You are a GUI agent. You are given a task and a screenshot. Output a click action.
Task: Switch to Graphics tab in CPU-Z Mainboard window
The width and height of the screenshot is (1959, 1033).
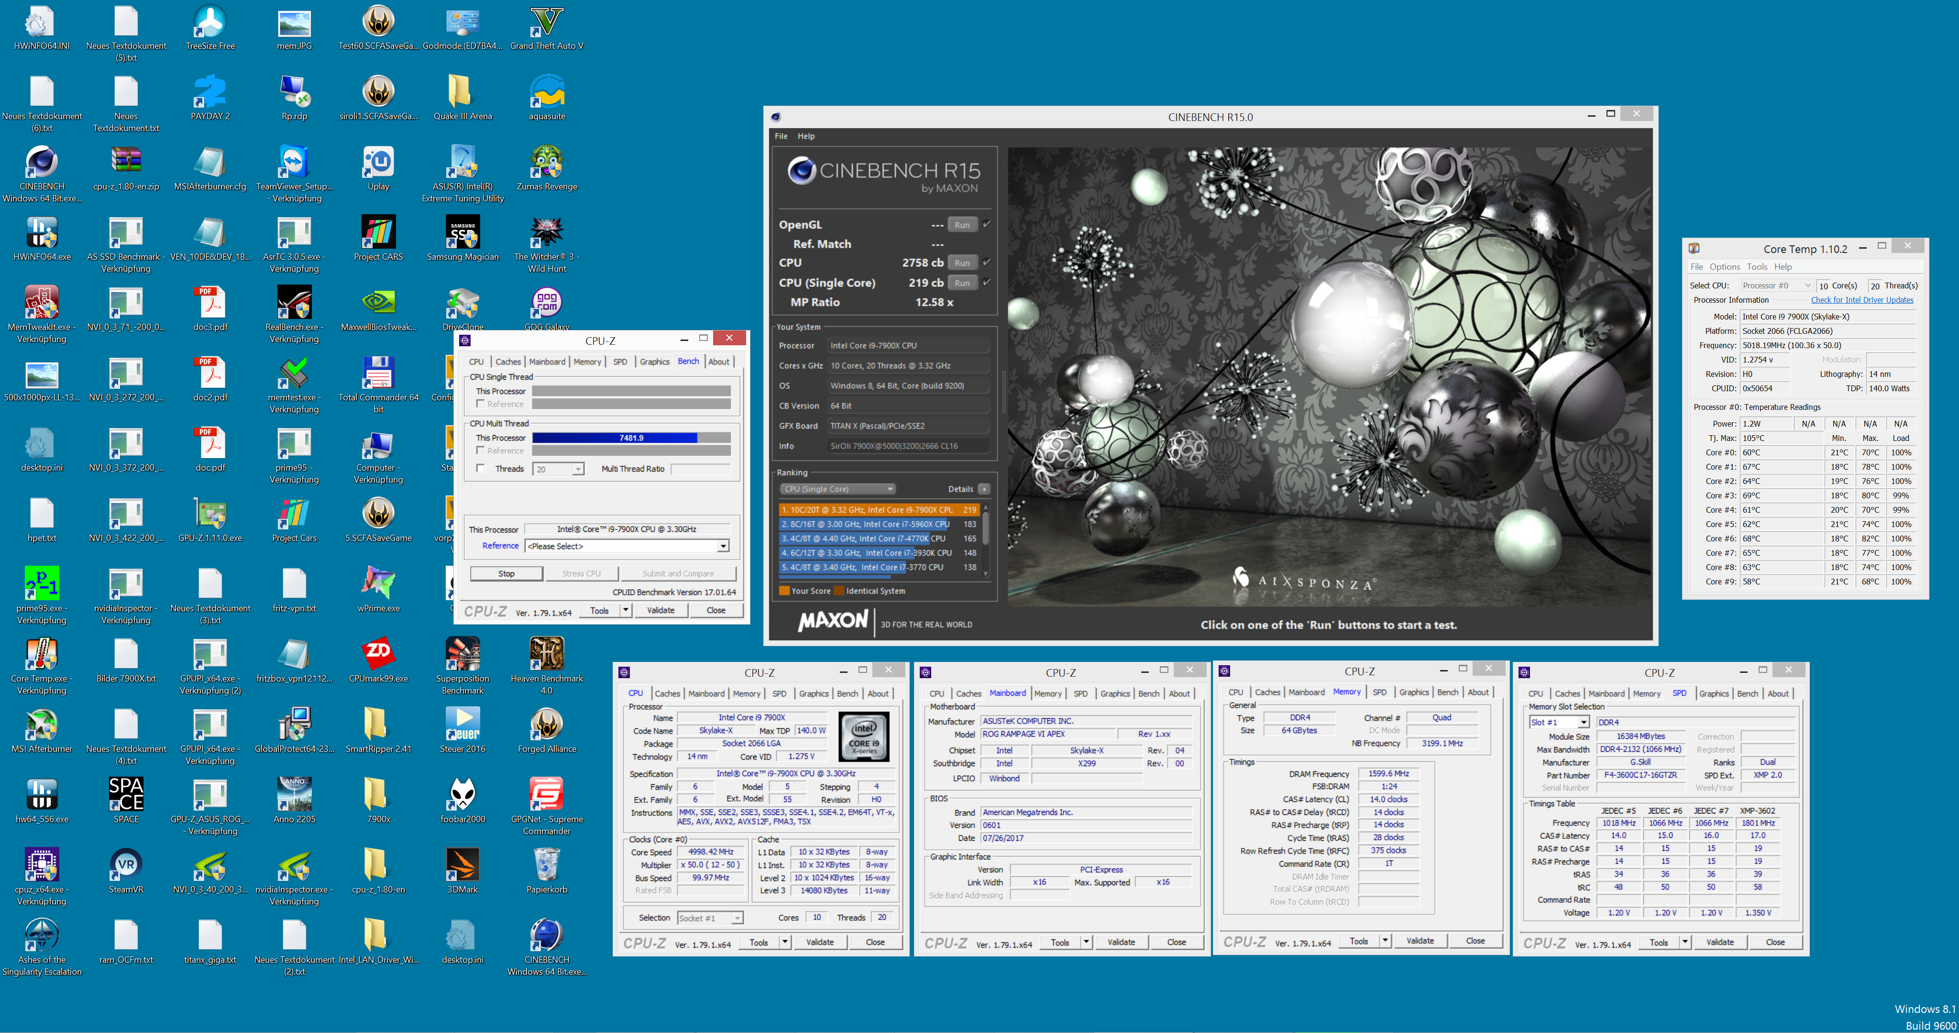1115,694
